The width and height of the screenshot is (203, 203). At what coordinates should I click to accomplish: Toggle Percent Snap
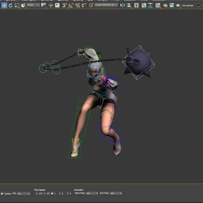pyautogui.click(x=78, y=5)
